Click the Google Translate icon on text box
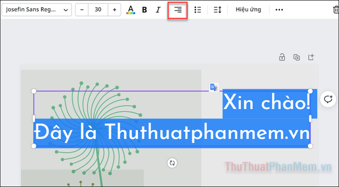The height and width of the screenshot is (187, 339). point(214,88)
